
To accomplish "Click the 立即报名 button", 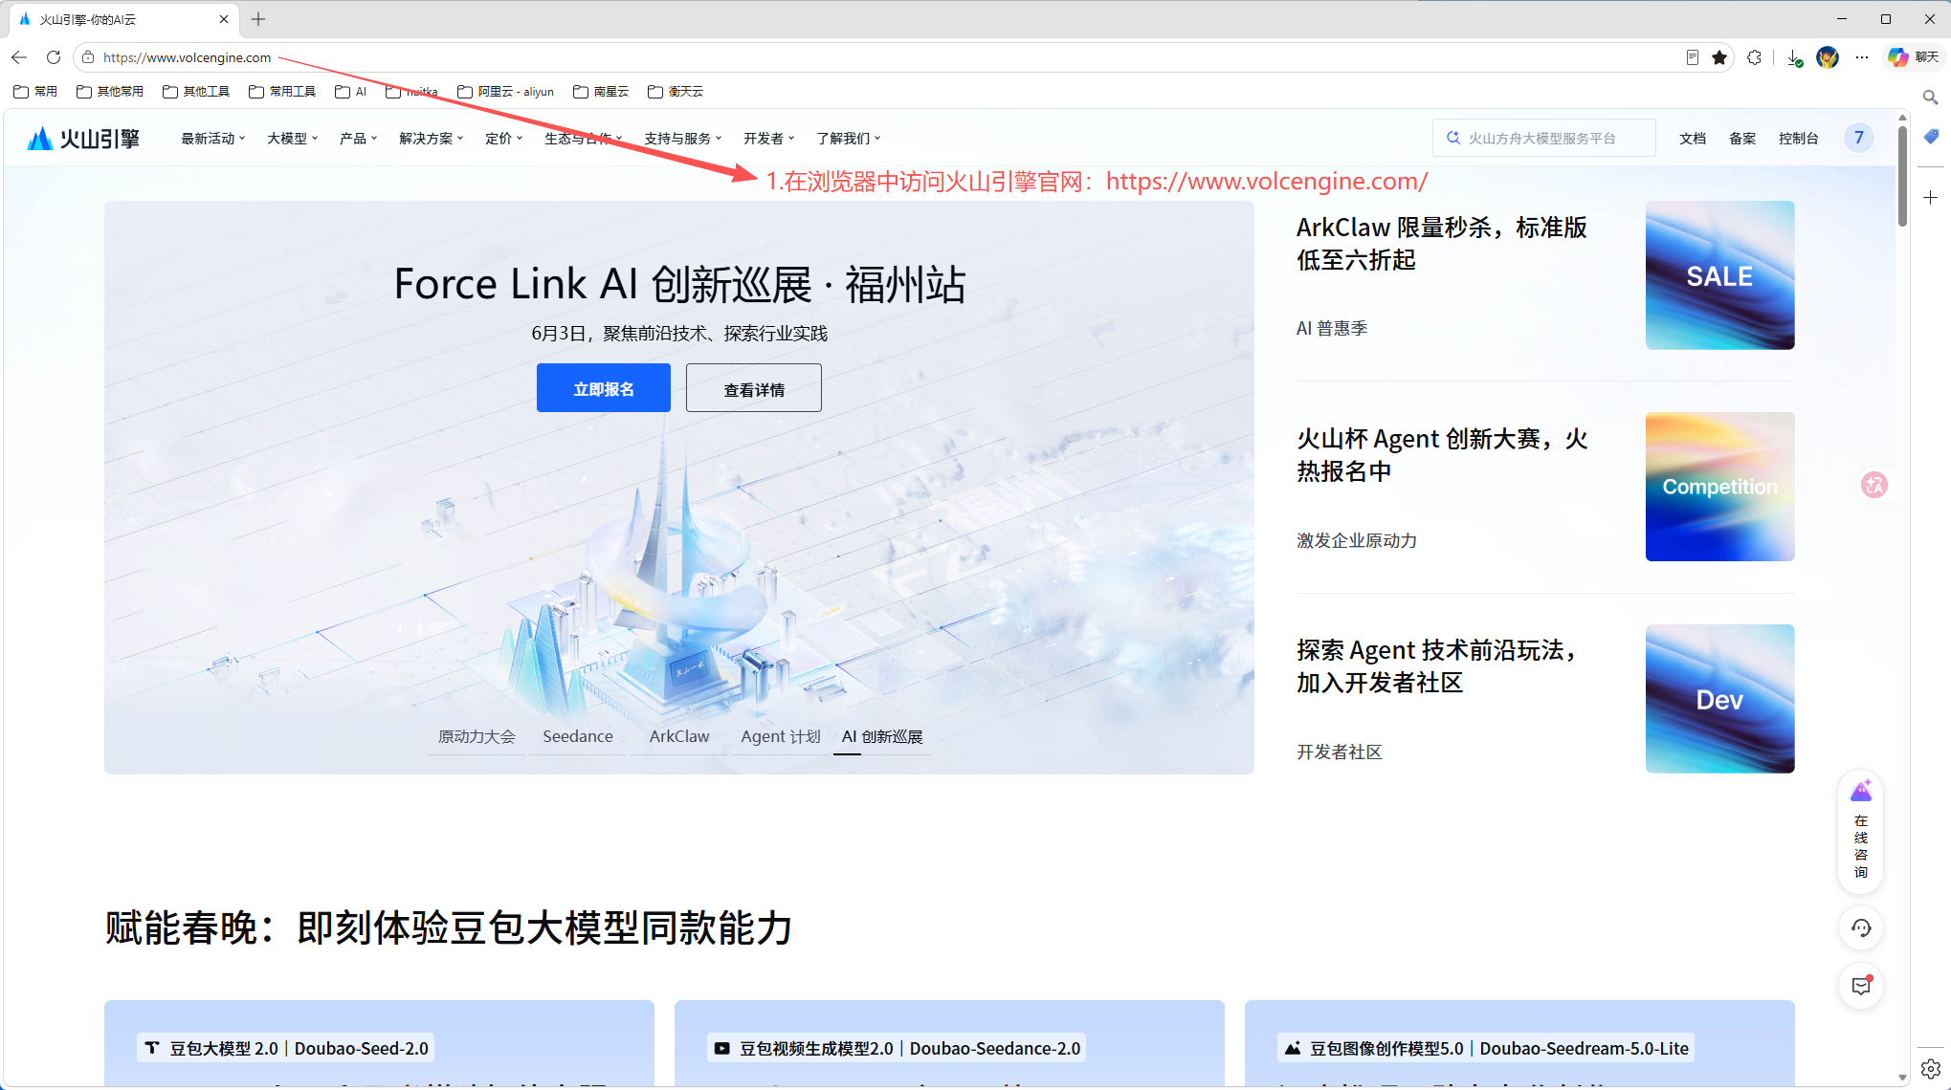I will 604,388.
